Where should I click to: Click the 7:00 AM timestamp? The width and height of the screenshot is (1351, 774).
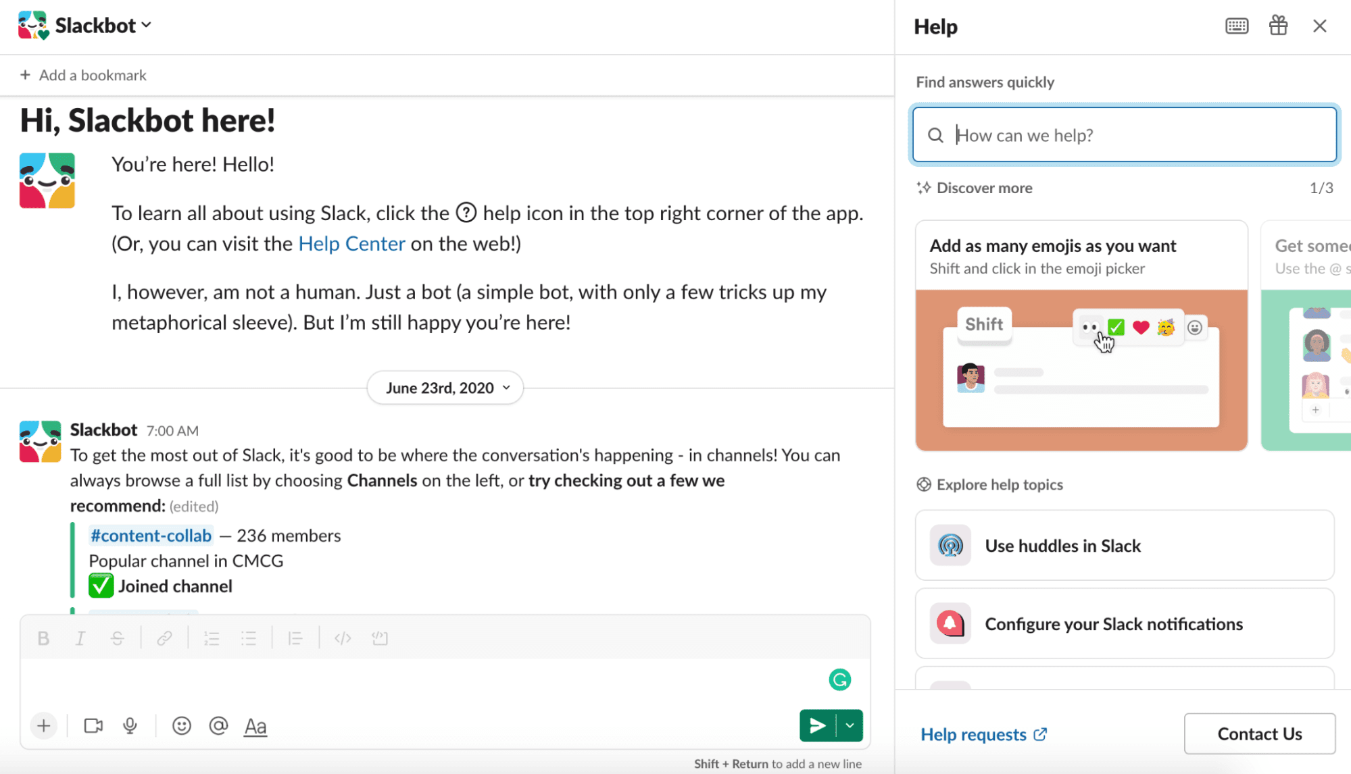point(172,431)
